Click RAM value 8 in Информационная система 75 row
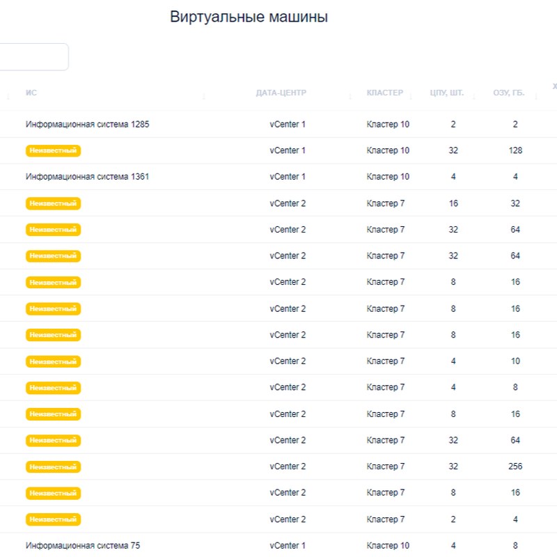The image size is (557, 557). point(515,545)
